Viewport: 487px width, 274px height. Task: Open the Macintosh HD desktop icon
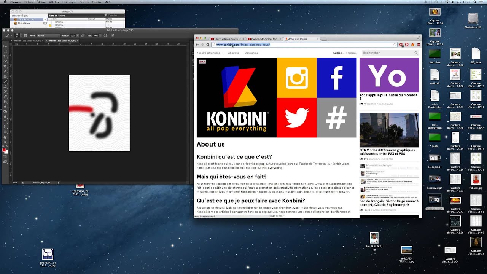coord(473,21)
